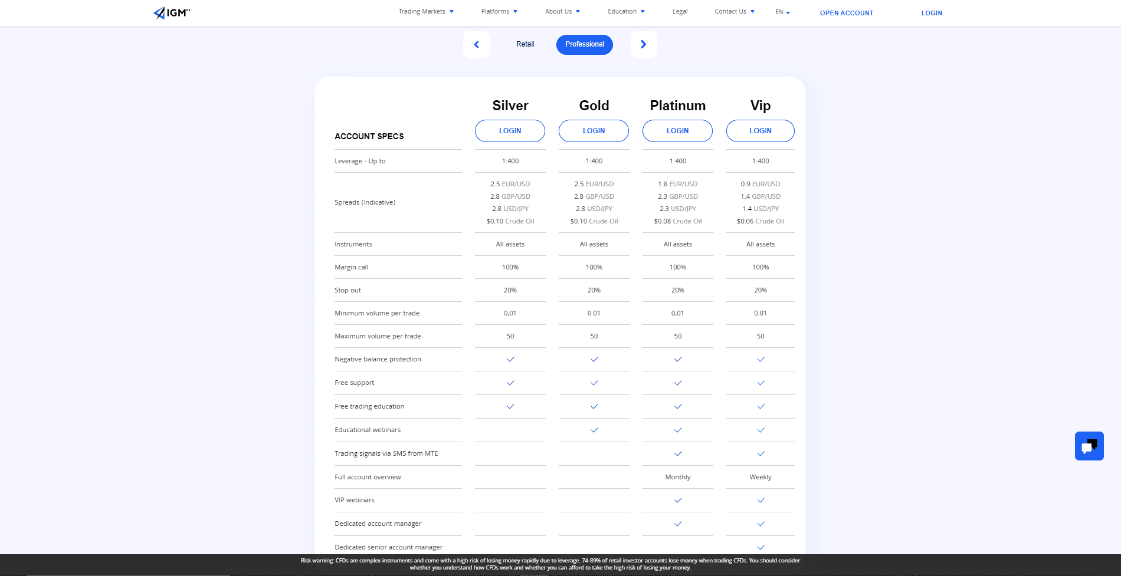Click Silver's 2.8 GBP/USD spread value
Viewport: 1121px width, 576px height.
(x=510, y=196)
